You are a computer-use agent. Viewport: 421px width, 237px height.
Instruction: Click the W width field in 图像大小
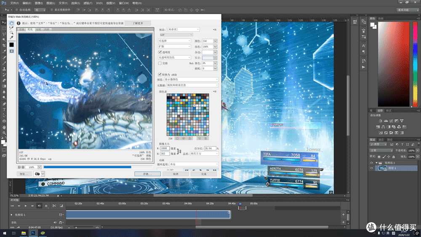[x=165, y=149]
